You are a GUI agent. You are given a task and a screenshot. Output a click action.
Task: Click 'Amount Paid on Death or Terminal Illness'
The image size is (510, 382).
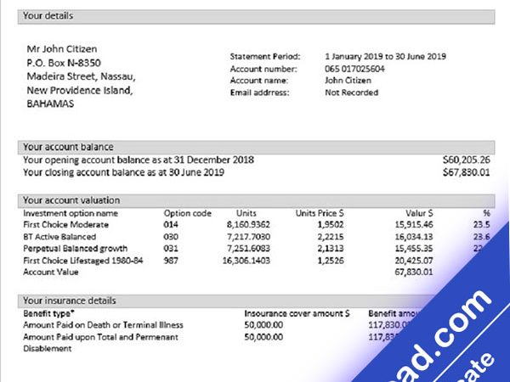tap(103, 325)
